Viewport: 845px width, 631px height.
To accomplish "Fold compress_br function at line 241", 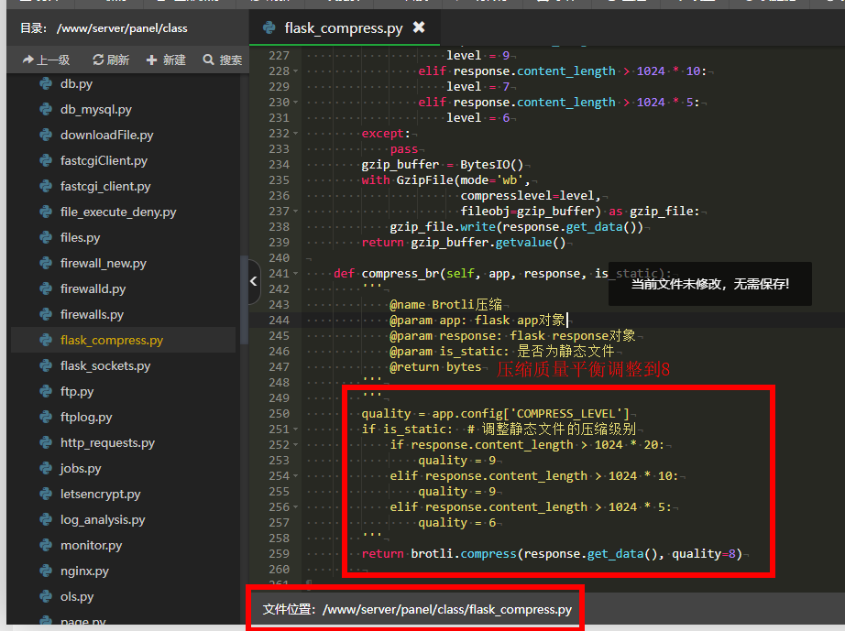I will coord(295,274).
